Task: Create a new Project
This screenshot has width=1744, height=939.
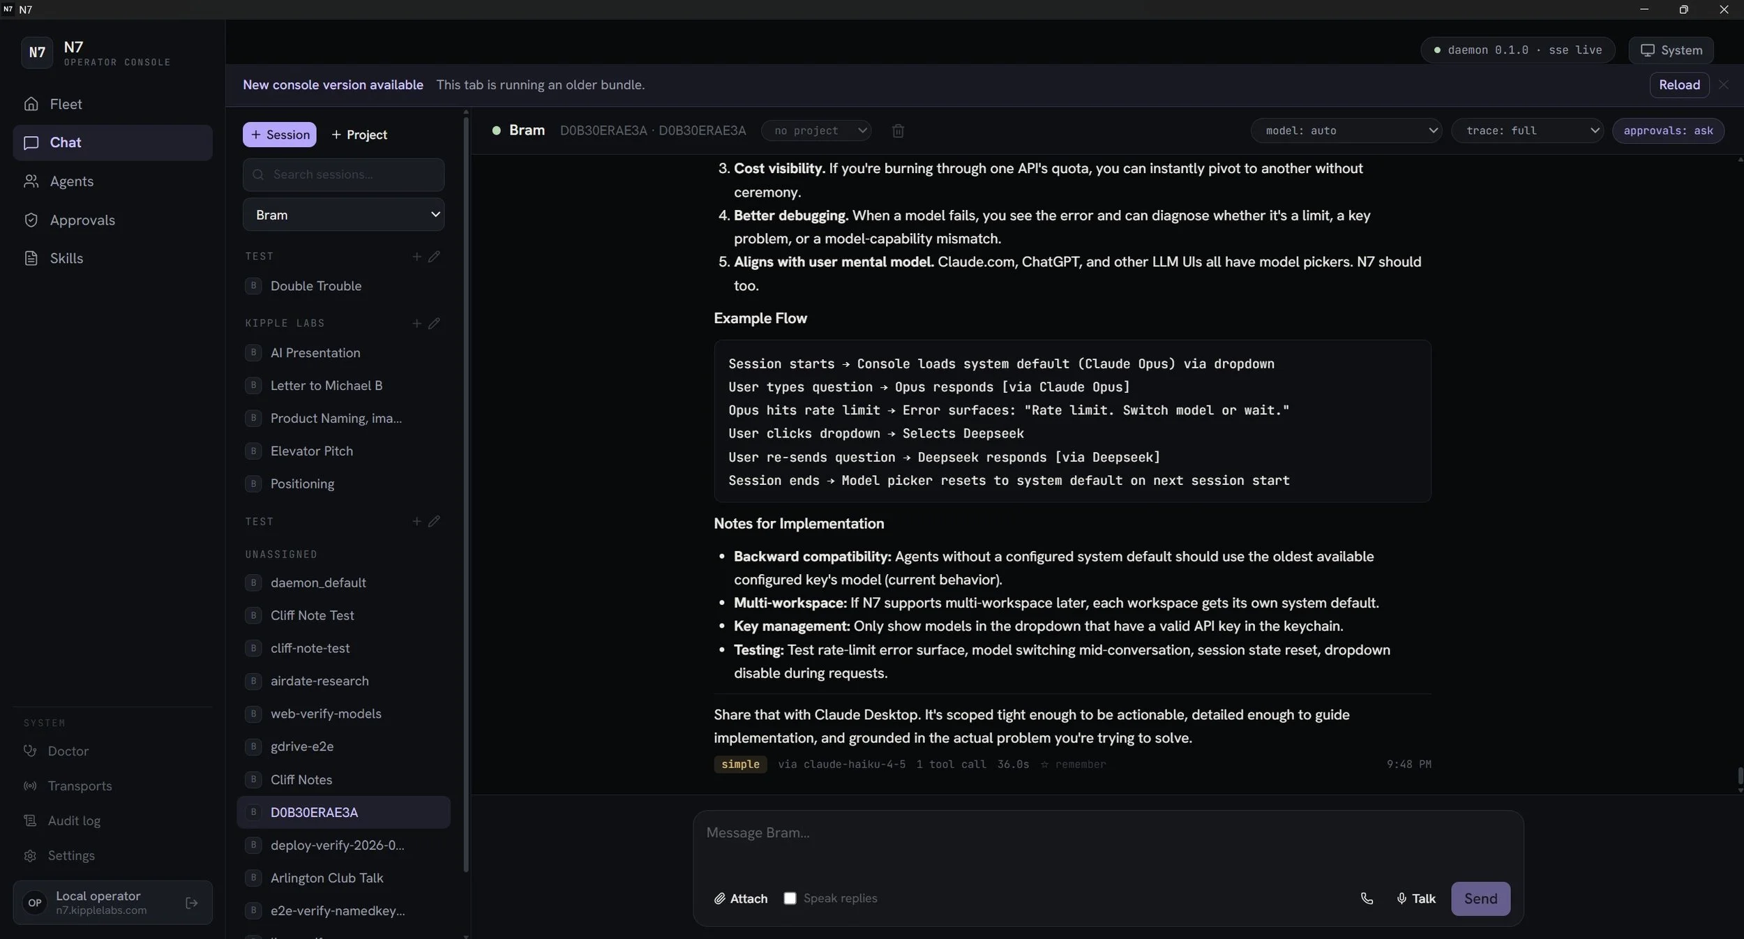Action: 359,135
